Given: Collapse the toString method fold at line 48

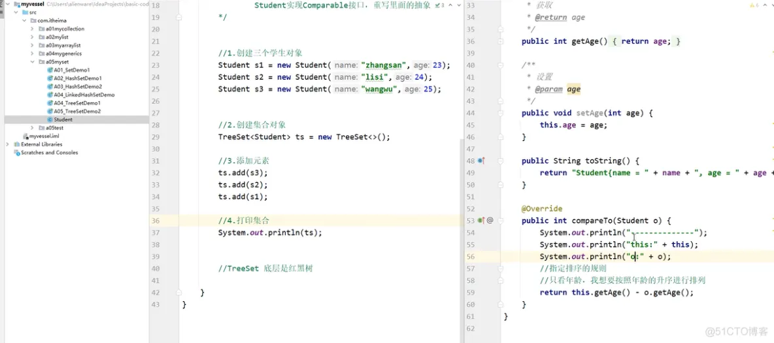Looking at the screenshot, I should pos(501,161).
